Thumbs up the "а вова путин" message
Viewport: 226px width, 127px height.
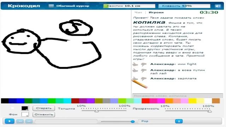tap(135, 71)
